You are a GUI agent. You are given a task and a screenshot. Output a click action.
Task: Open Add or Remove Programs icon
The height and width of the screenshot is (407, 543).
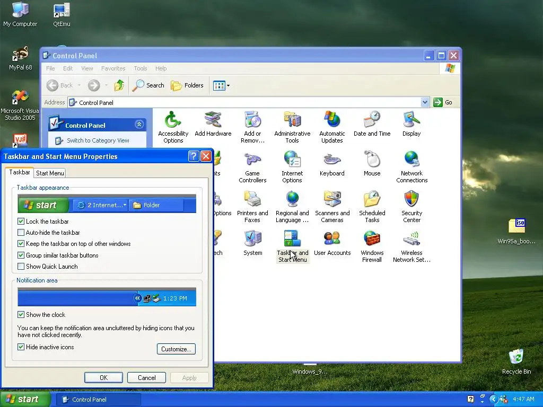pos(252,127)
